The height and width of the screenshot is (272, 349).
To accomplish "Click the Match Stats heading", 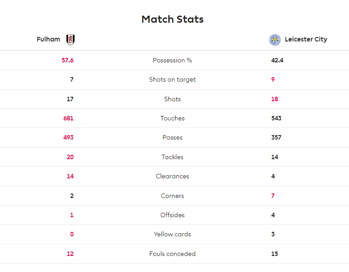I will click(173, 19).
